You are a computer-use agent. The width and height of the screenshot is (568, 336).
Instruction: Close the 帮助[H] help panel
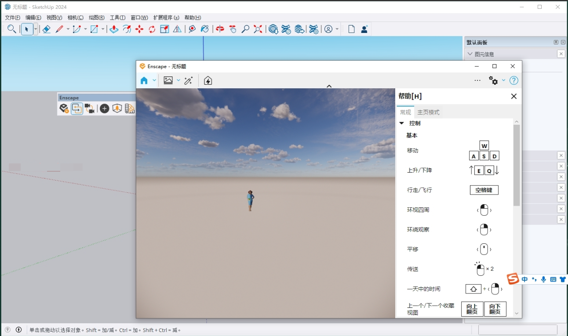point(513,96)
